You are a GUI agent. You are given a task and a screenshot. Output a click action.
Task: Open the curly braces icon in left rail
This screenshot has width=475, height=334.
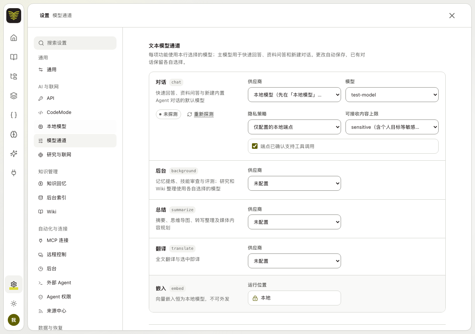click(x=14, y=115)
